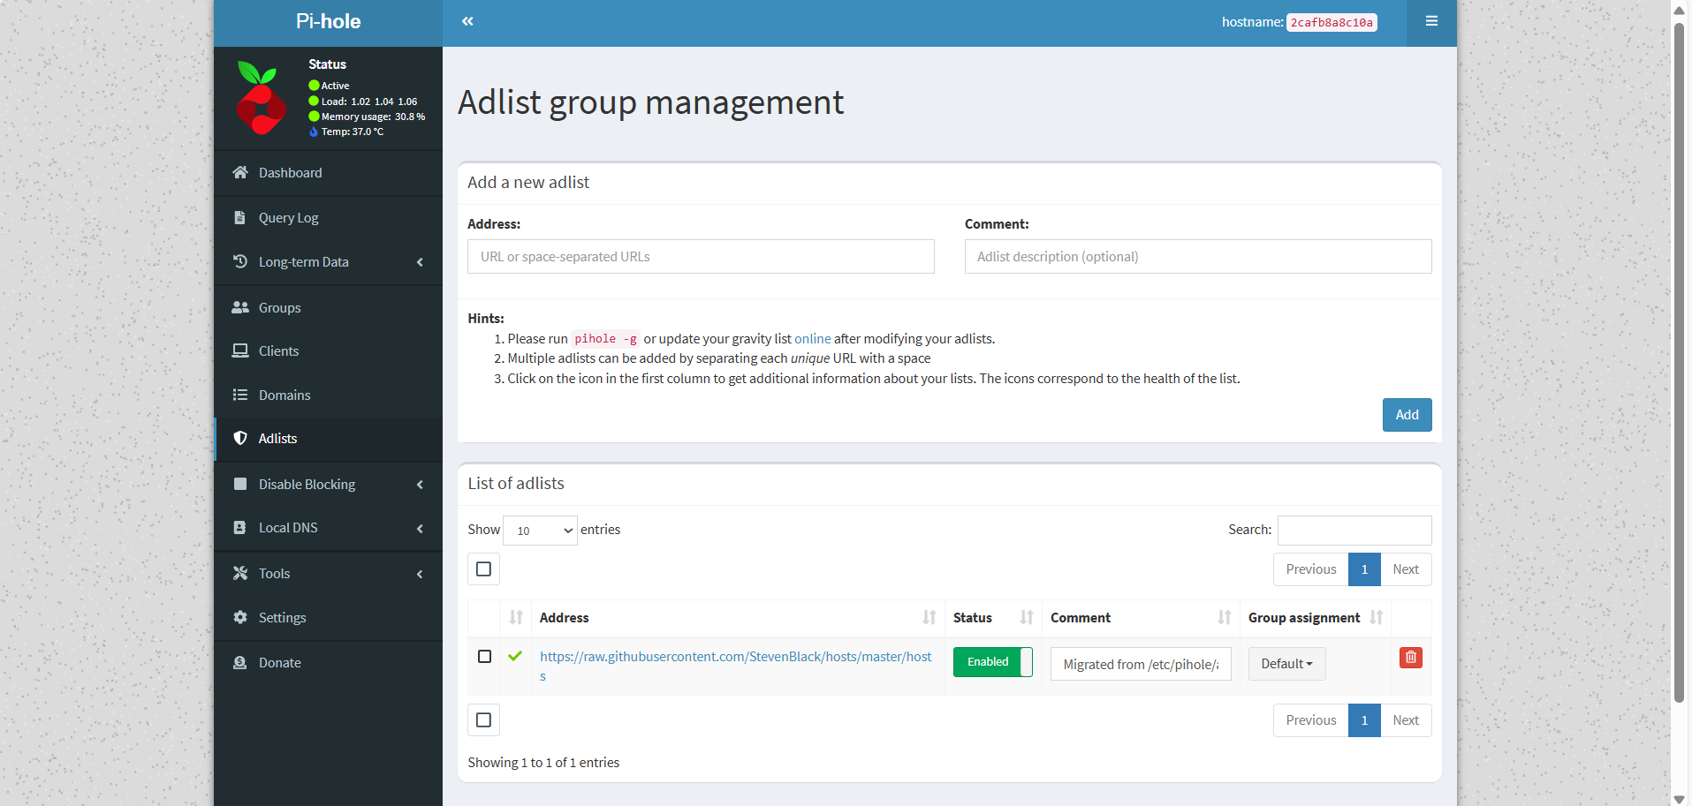The image size is (1692, 806).
Task: Sort by Group assignment column icon
Action: click(x=1376, y=618)
